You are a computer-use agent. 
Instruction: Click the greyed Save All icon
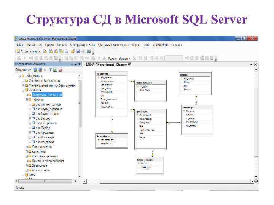[83, 51]
